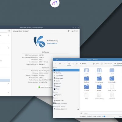The width and height of the screenshot is (122, 122).
Task: Toggle the filter lock icon beside Filter field
Action: pyautogui.click(x=81, y=113)
